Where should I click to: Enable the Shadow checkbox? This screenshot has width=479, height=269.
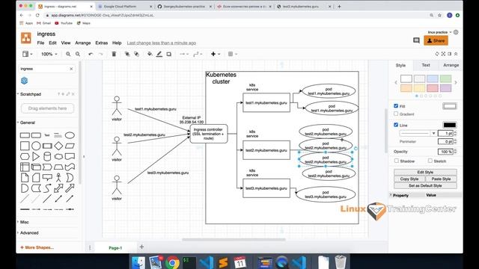[x=397, y=161]
